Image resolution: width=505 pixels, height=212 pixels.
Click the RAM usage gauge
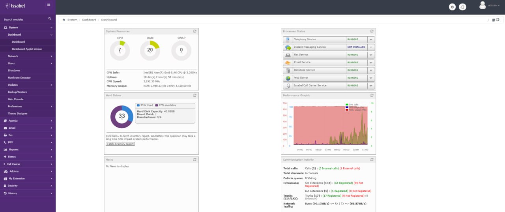point(150,50)
